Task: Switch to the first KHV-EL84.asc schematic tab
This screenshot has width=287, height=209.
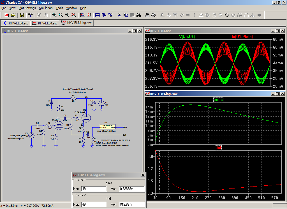Action: click(x=16, y=23)
